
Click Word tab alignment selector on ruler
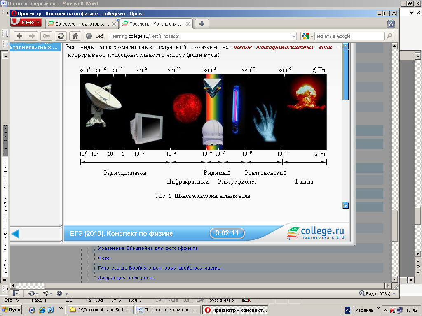tap(5, 56)
